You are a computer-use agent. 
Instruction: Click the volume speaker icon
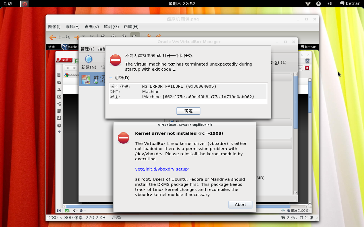click(x=329, y=4)
